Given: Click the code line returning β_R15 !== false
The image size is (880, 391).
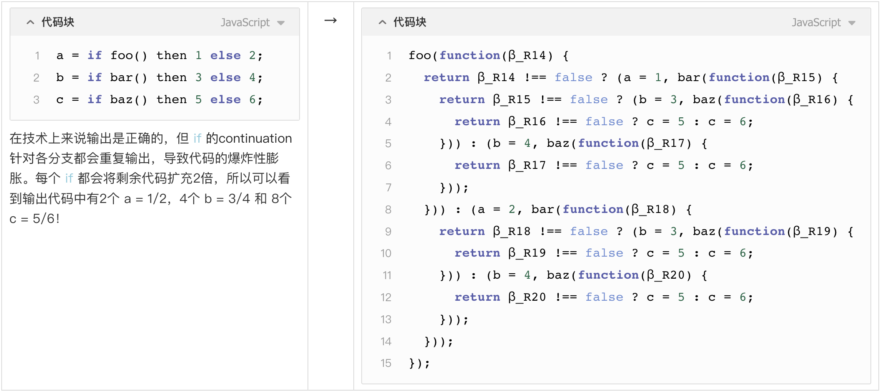Looking at the screenshot, I should tap(647, 99).
